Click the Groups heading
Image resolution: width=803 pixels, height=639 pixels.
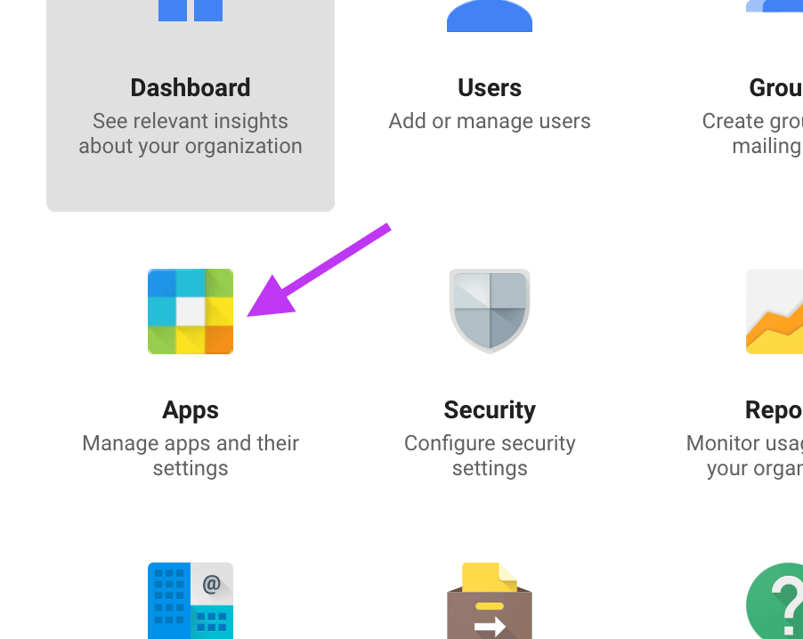coord(776,87)
